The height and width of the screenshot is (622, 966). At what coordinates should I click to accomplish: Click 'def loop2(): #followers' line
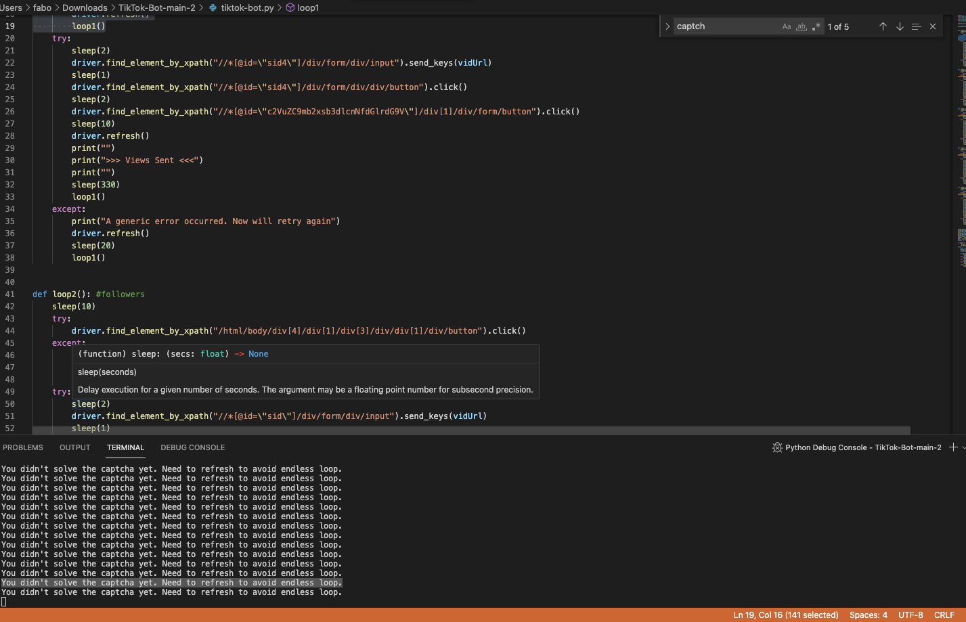89,294
